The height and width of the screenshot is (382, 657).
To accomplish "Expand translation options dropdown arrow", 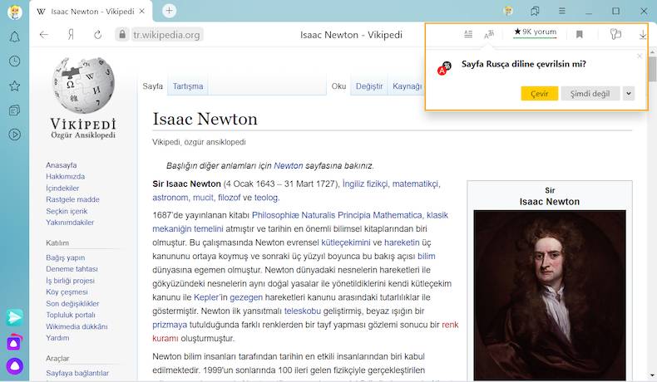I will click(x=629, y=94).
